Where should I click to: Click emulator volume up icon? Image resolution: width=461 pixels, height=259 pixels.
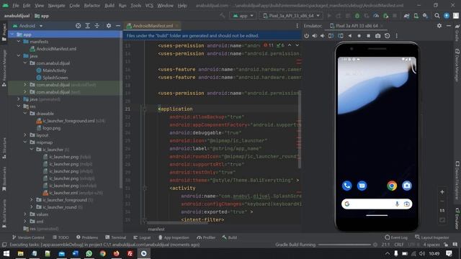coord(315,35)
